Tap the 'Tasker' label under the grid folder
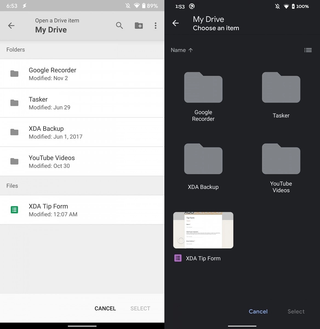The height and width of the screenshot is (329, 320). (281, 115)
